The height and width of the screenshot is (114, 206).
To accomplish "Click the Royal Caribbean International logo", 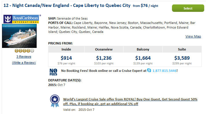I will (x=21, y=19).
